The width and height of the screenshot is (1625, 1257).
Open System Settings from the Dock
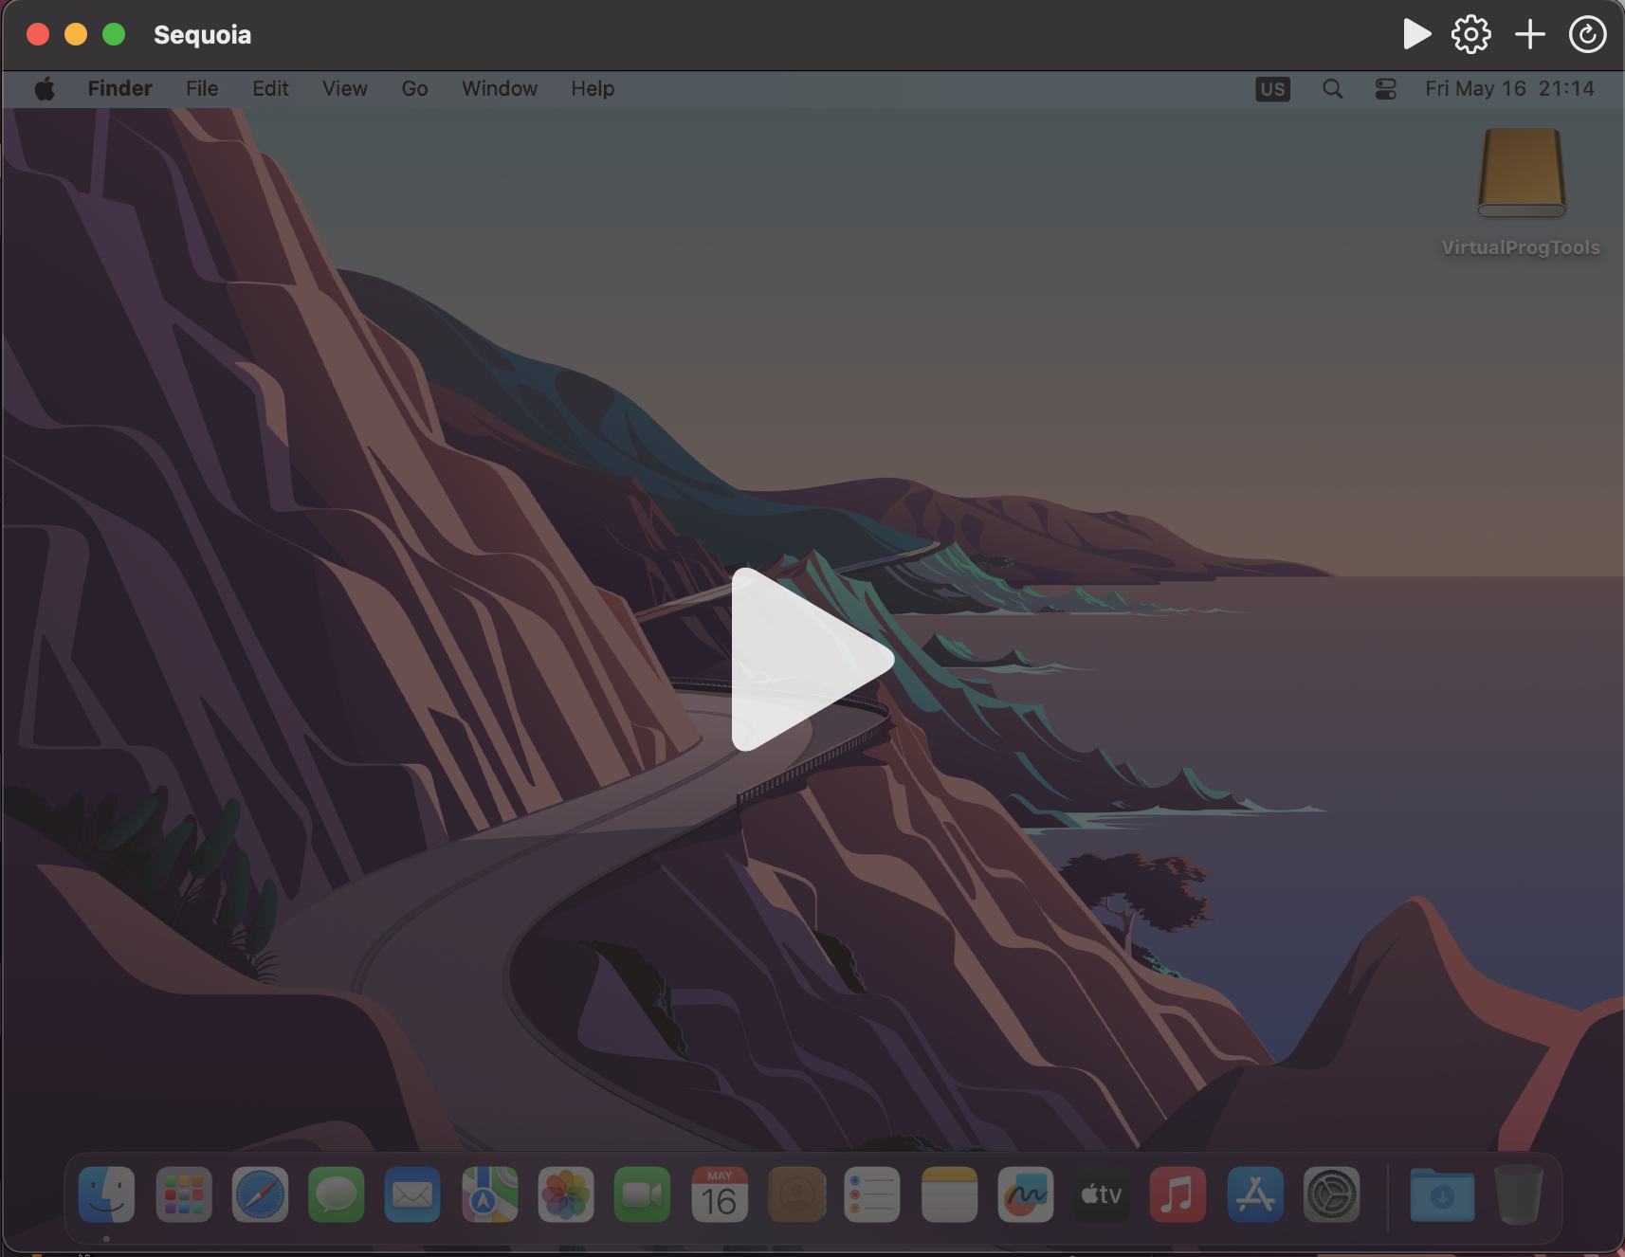click(1331, 1194)
